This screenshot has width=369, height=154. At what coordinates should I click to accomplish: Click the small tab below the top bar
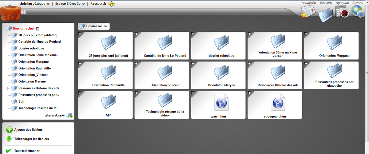point(24,12)
